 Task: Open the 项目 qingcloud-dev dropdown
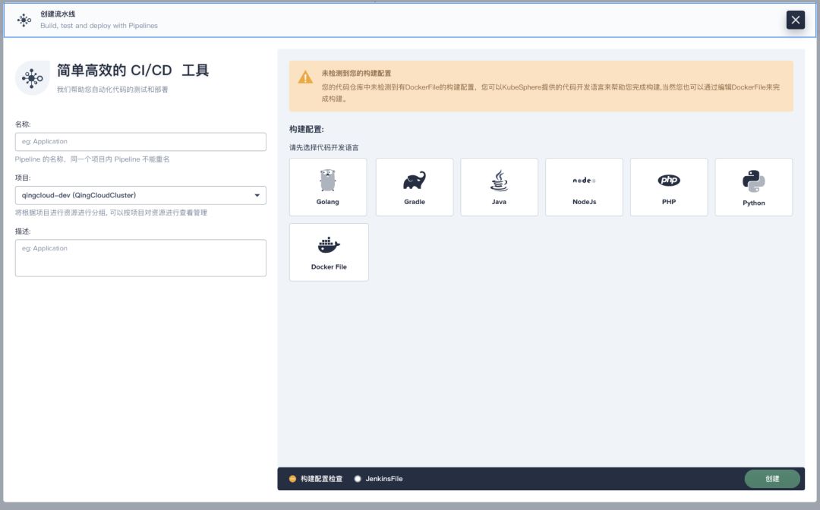coord(140,196)
